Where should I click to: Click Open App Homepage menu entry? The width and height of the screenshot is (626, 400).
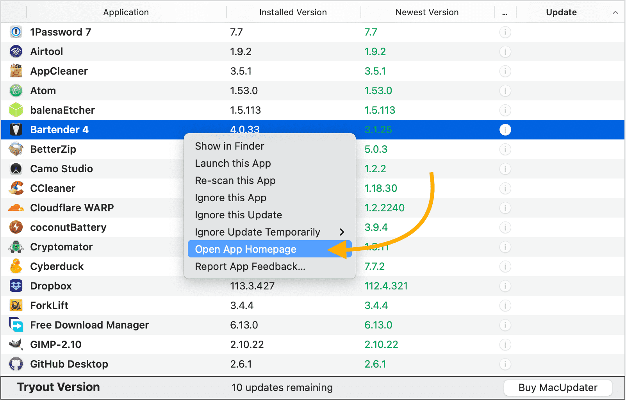click(269, 249)
